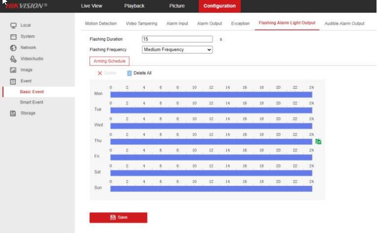Open the Flashing Frequency dropdown

point(177,50)
